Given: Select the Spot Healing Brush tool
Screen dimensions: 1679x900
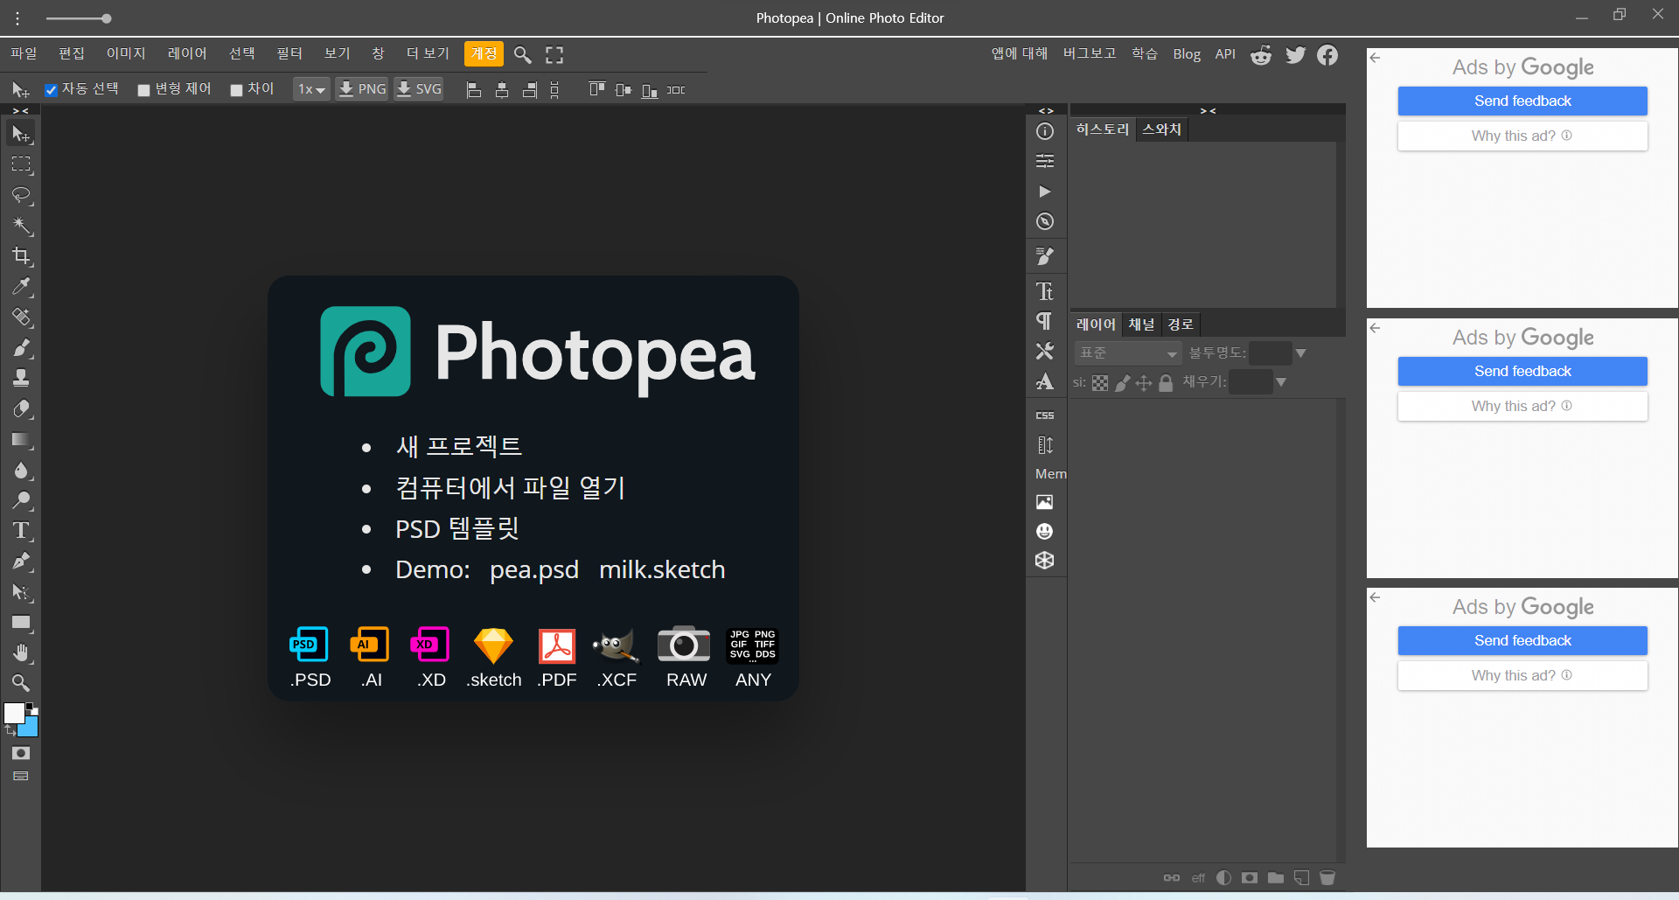Looking at the screenshot, I should [21, 317].
